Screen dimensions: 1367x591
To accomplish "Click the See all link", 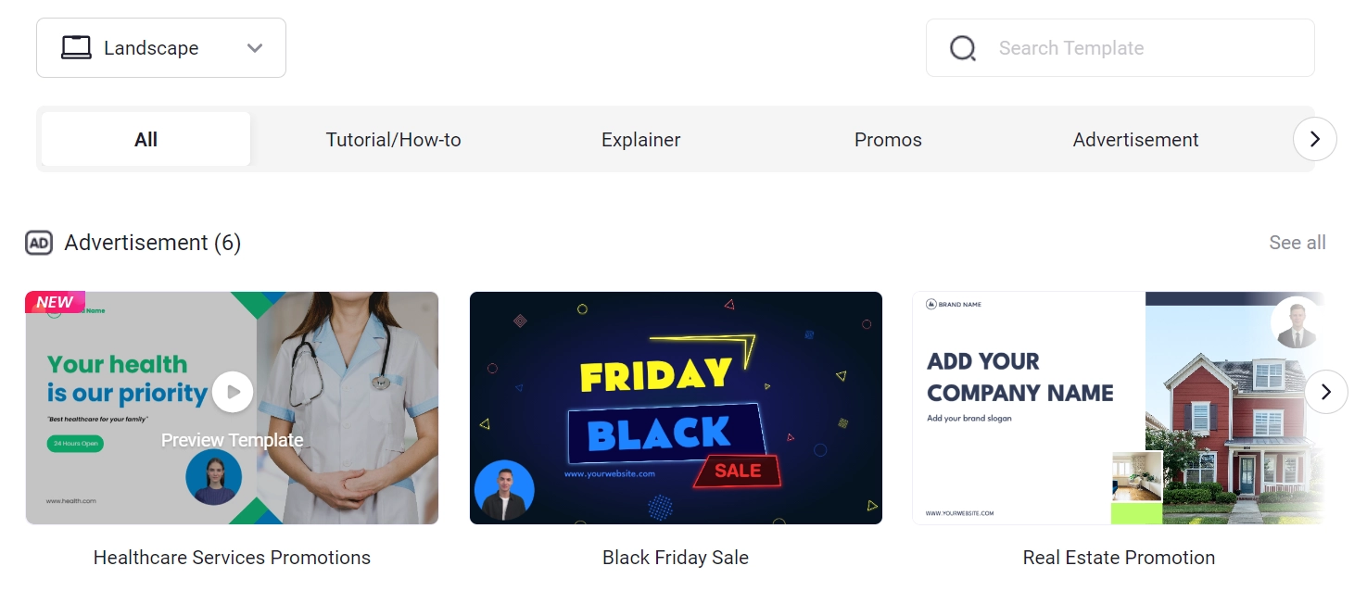I will pos(1297,243).
